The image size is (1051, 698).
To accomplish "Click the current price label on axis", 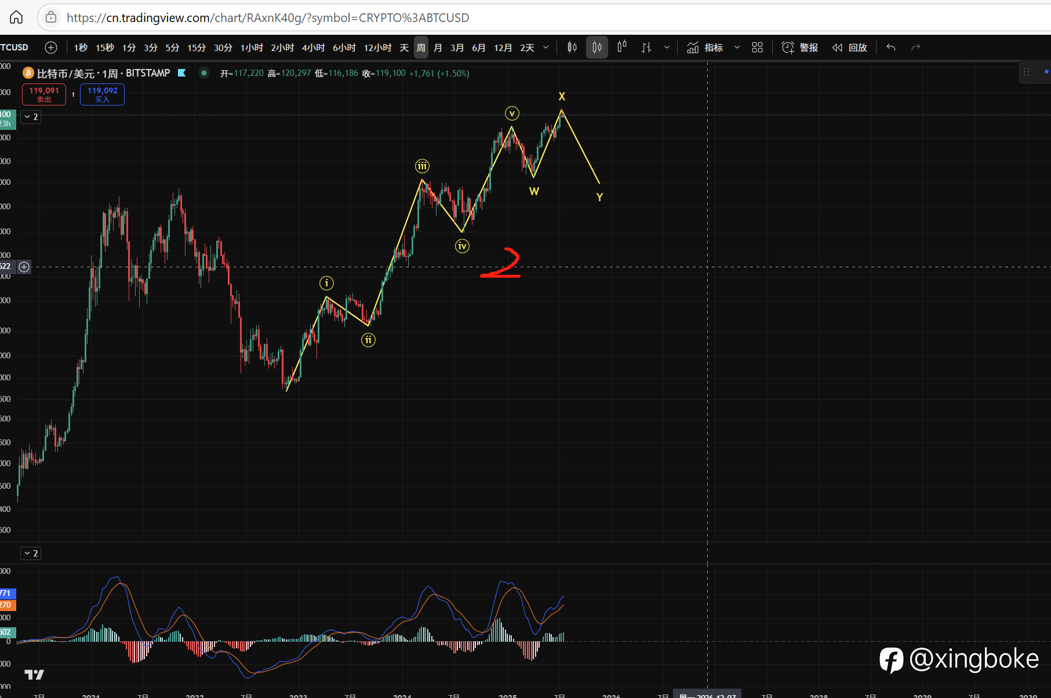I will point(8,119).
